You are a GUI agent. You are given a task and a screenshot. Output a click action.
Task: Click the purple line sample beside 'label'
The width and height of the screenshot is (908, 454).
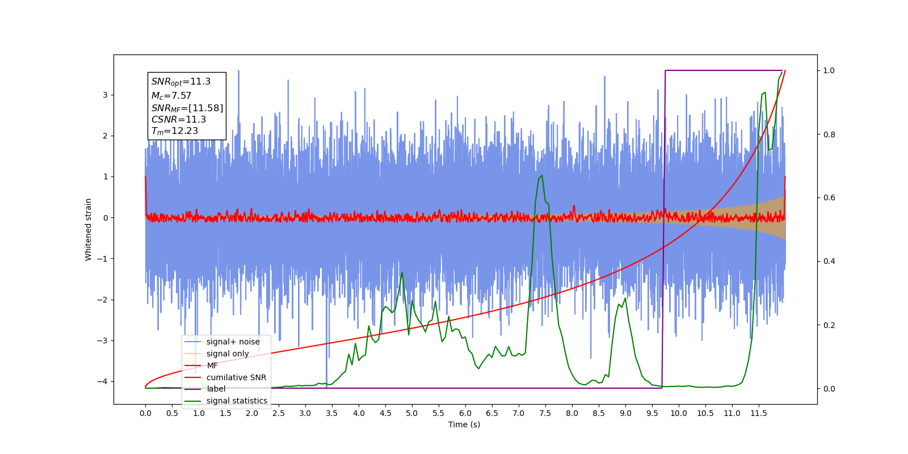pyautogui.click(x=194, y=389)
